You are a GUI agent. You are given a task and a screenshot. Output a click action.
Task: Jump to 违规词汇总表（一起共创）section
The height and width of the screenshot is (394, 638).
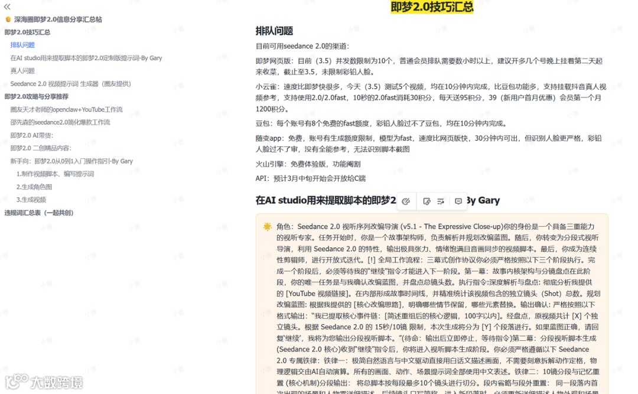tap(38, 213)
